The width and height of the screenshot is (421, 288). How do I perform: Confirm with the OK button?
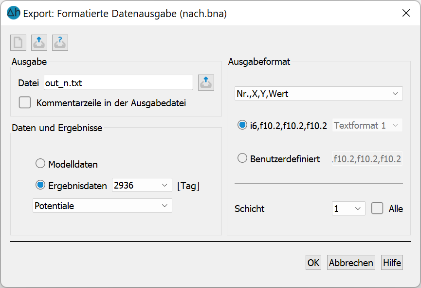coord(313,263)
